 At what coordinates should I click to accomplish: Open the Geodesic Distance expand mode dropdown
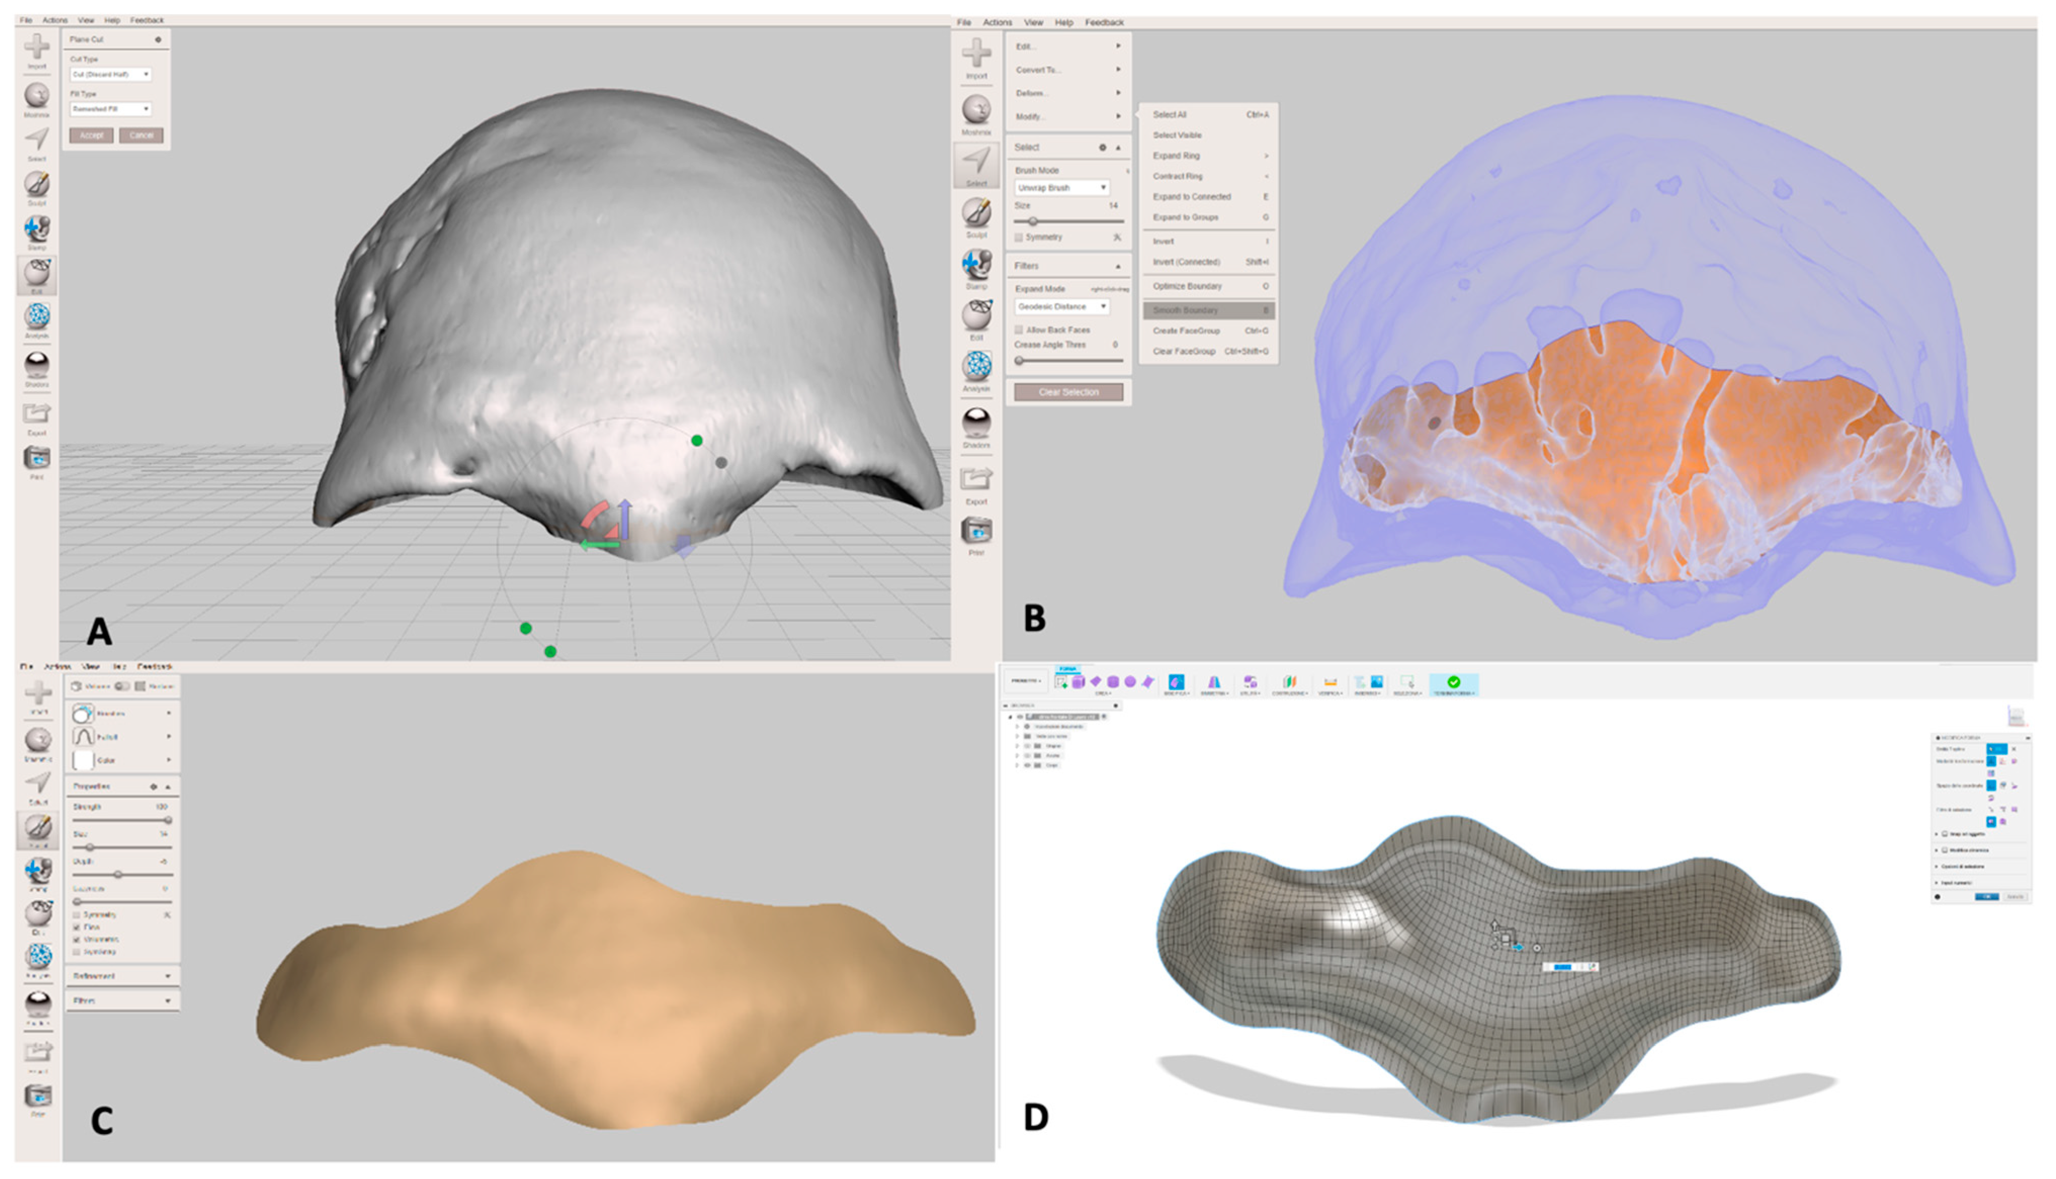pos(1061,307)
